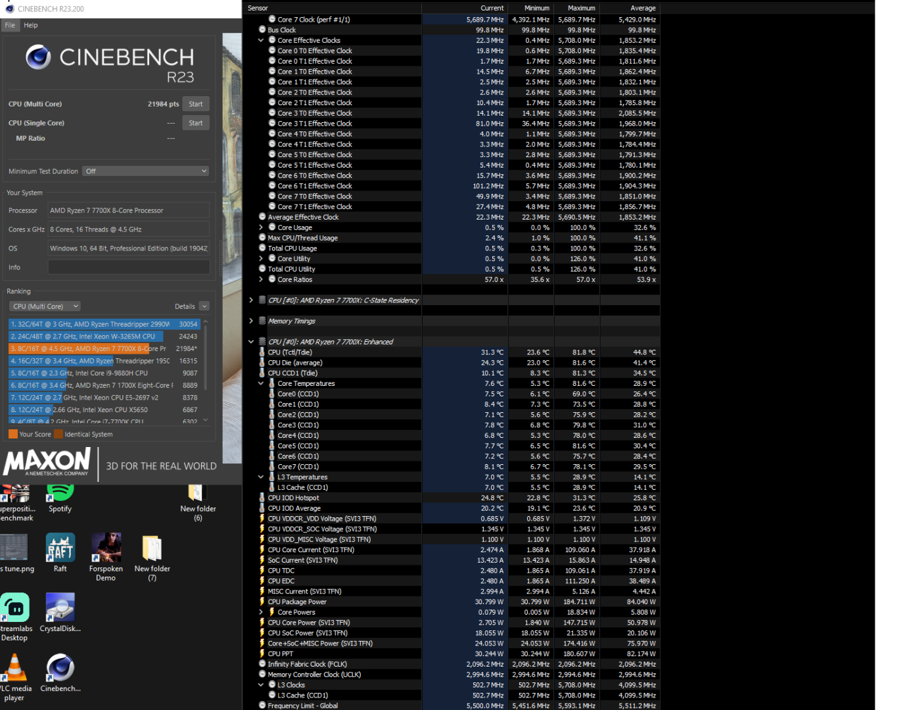The width and height of the screenshot is (905, 710).
Task: Click the lightning icon beside CPU TDC
Action: coord(262,571)
